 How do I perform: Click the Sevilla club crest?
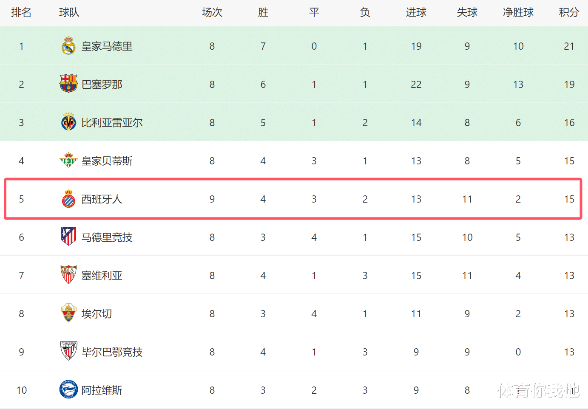tap(68, 275)
